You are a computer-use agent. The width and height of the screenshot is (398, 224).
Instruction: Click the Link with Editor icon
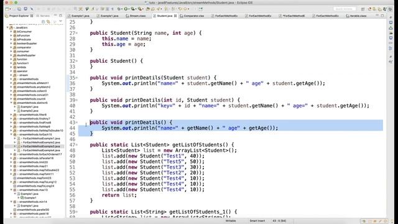point(49,22)
